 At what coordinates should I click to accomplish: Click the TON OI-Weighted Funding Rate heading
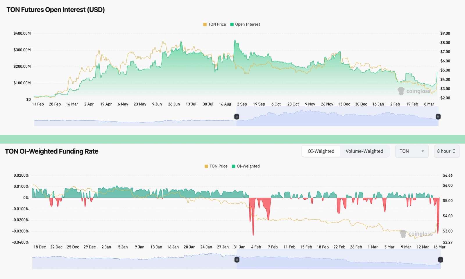click(x=52, y=151)
